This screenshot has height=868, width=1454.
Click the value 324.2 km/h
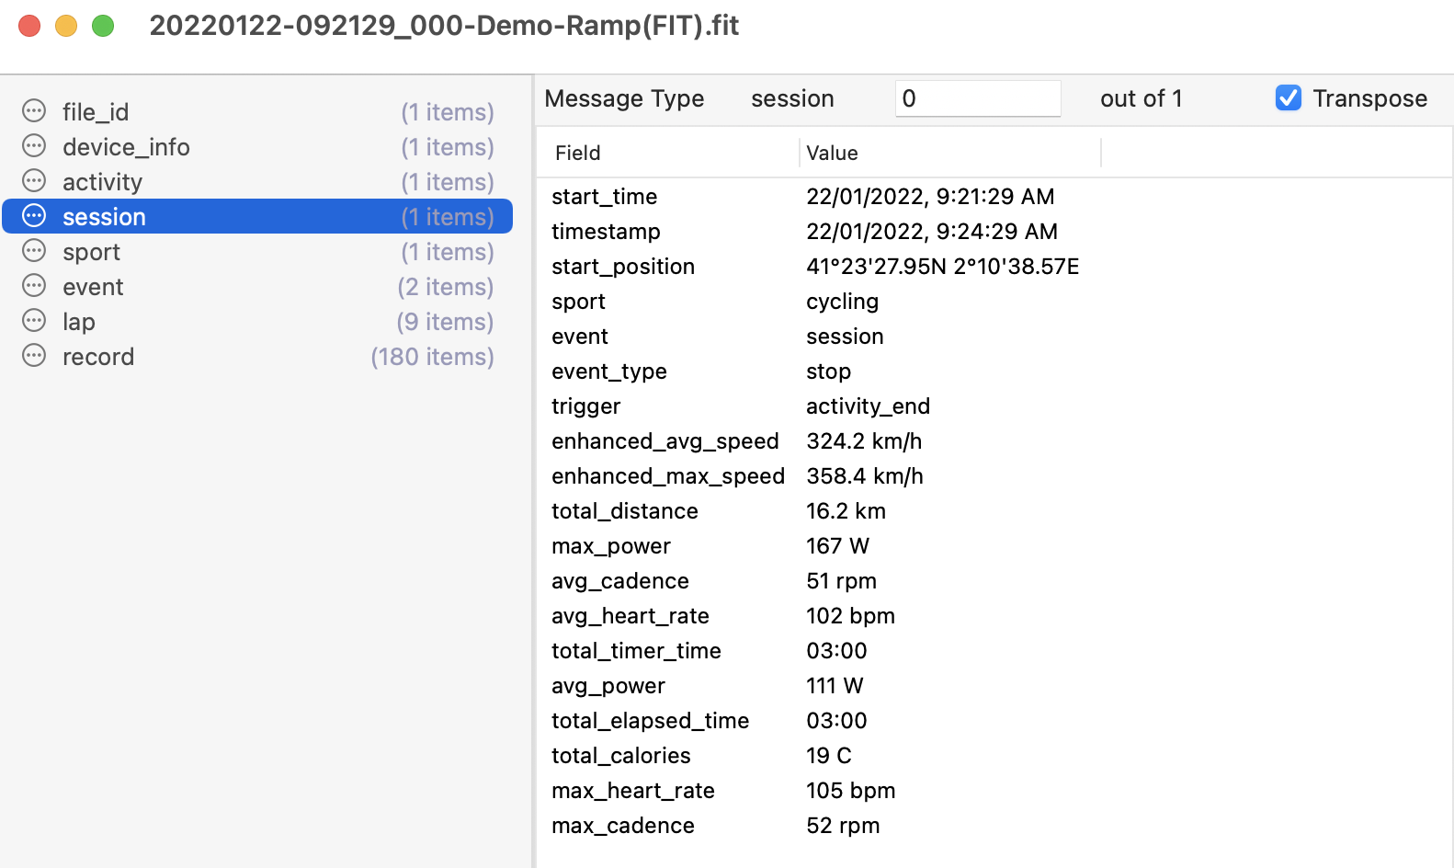click(864, 441)
